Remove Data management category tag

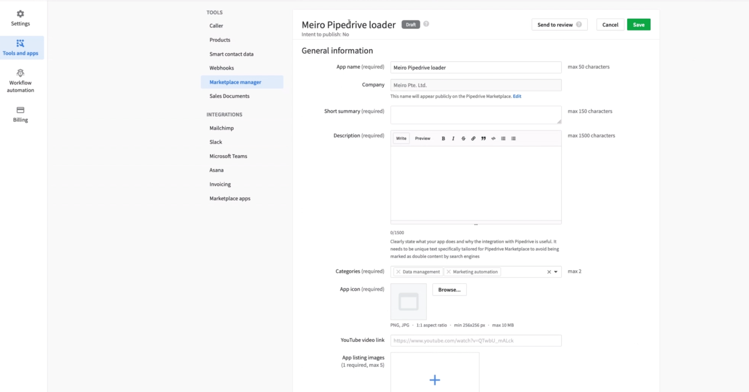(399, 272)
